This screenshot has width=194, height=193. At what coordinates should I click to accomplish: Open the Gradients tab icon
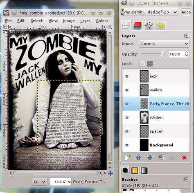(x=144, y=171)
